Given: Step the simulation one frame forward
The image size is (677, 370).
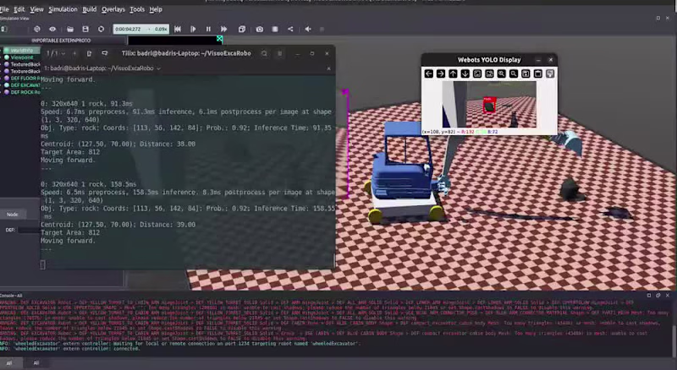Looking at the screenshot, I should click(x=193, y=29).
